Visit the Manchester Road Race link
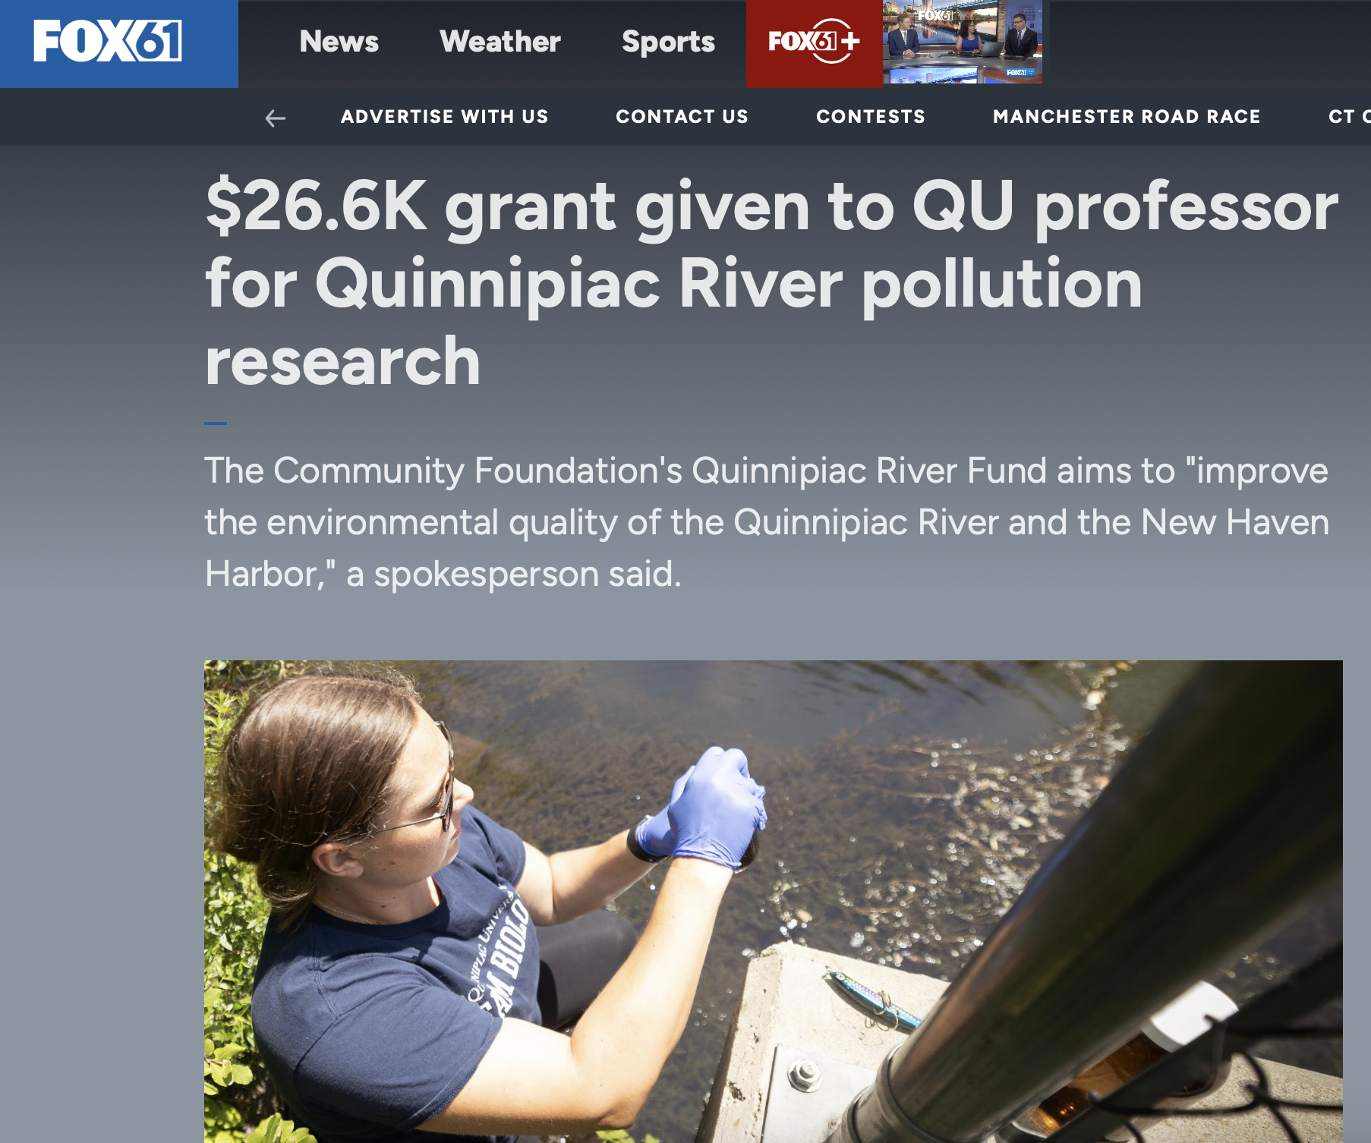The height and width of the screenshot is (1143, 1371). point(1127,117)
